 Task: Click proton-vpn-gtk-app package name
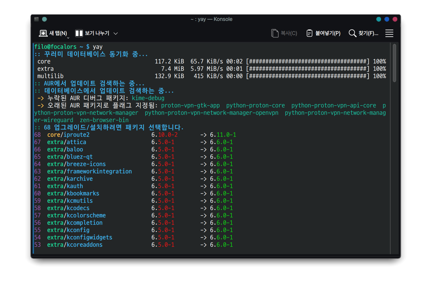191,105
